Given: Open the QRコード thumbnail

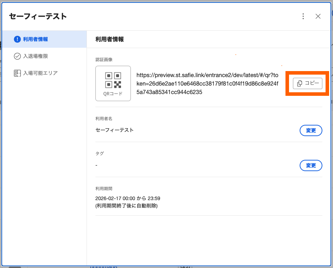Looking at the screenshot, I should [x=113, y=83].
